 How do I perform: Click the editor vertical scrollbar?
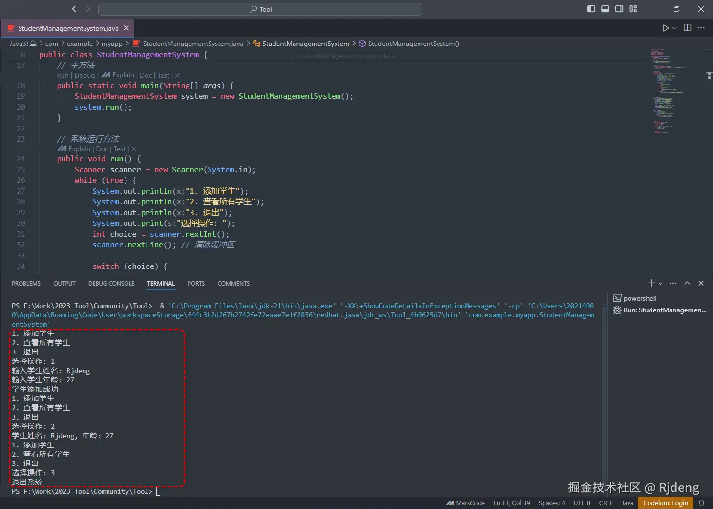click(x=709, y=160)
